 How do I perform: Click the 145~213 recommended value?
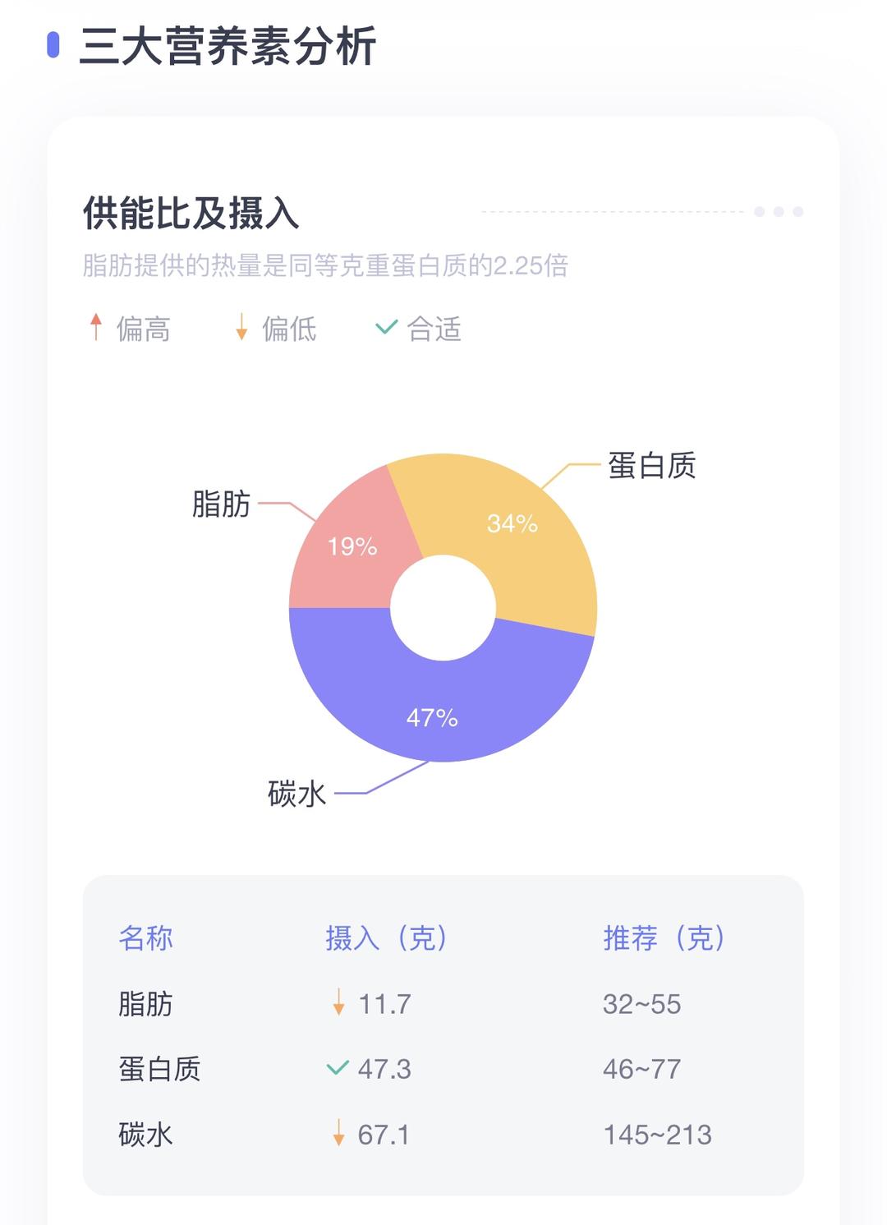657,1135
